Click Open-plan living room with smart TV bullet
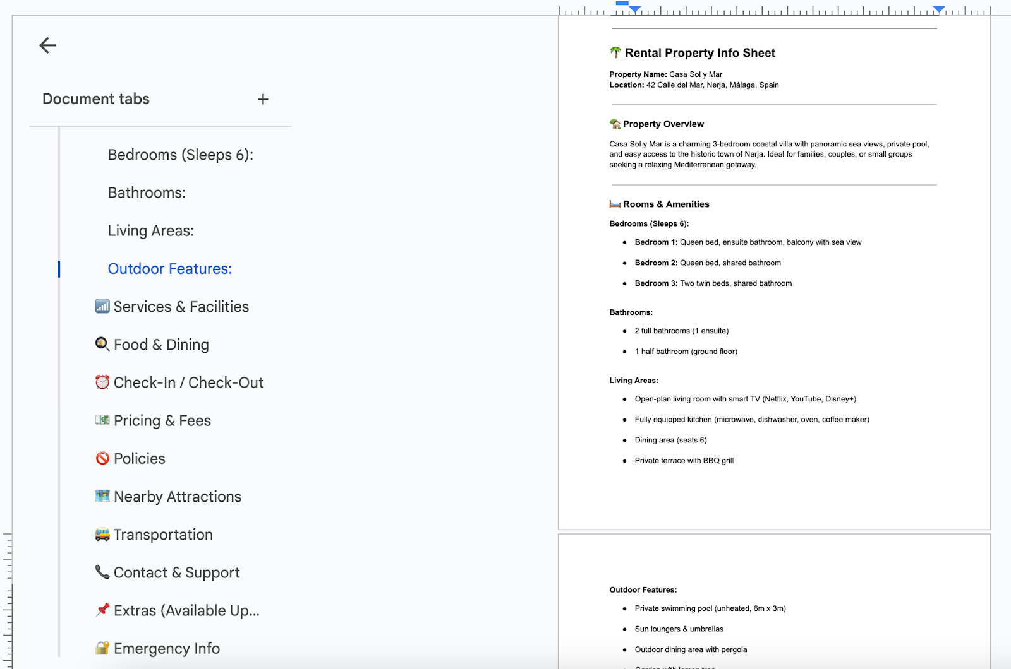The image size is (1011, 669). (x=746, y=399)
